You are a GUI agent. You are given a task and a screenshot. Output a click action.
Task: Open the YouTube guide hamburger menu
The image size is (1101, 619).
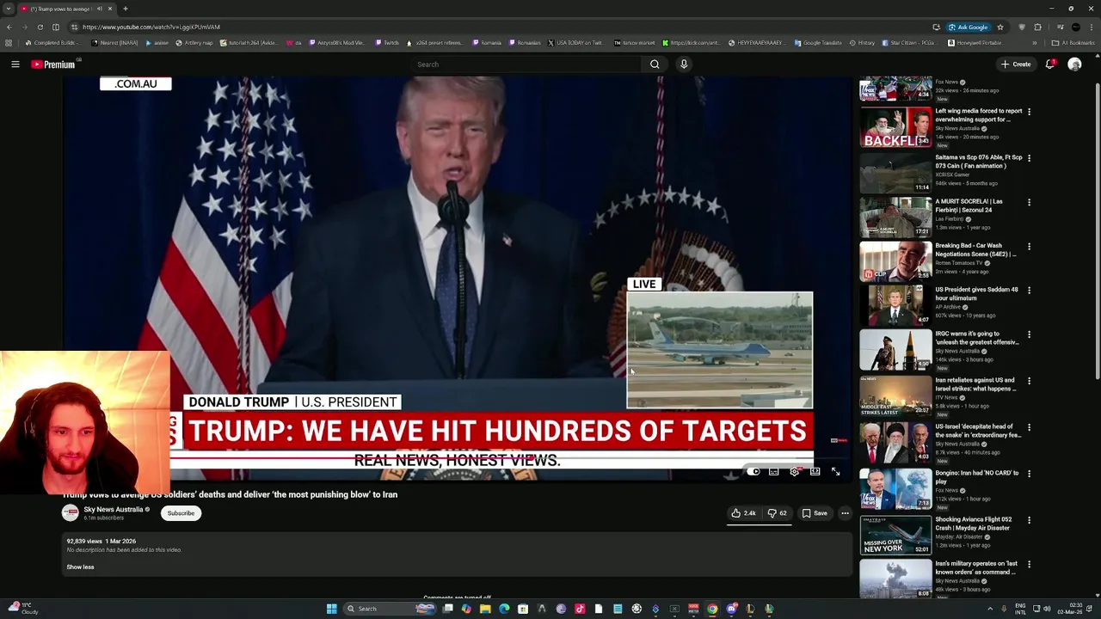(x=15, y=64)
